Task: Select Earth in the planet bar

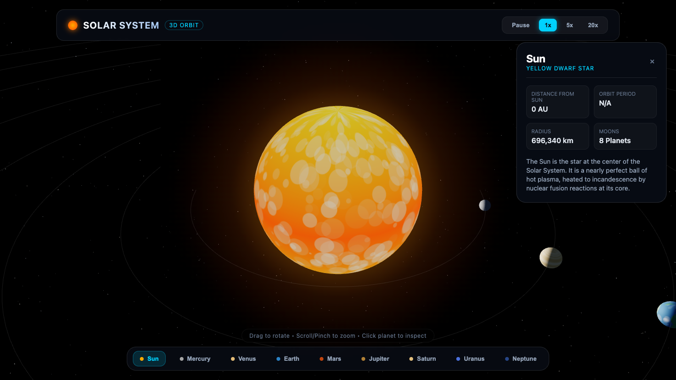Action: [288, 359]
